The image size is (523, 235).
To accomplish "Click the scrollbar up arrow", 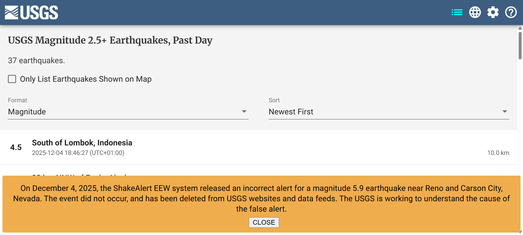I will click(520, 28).
